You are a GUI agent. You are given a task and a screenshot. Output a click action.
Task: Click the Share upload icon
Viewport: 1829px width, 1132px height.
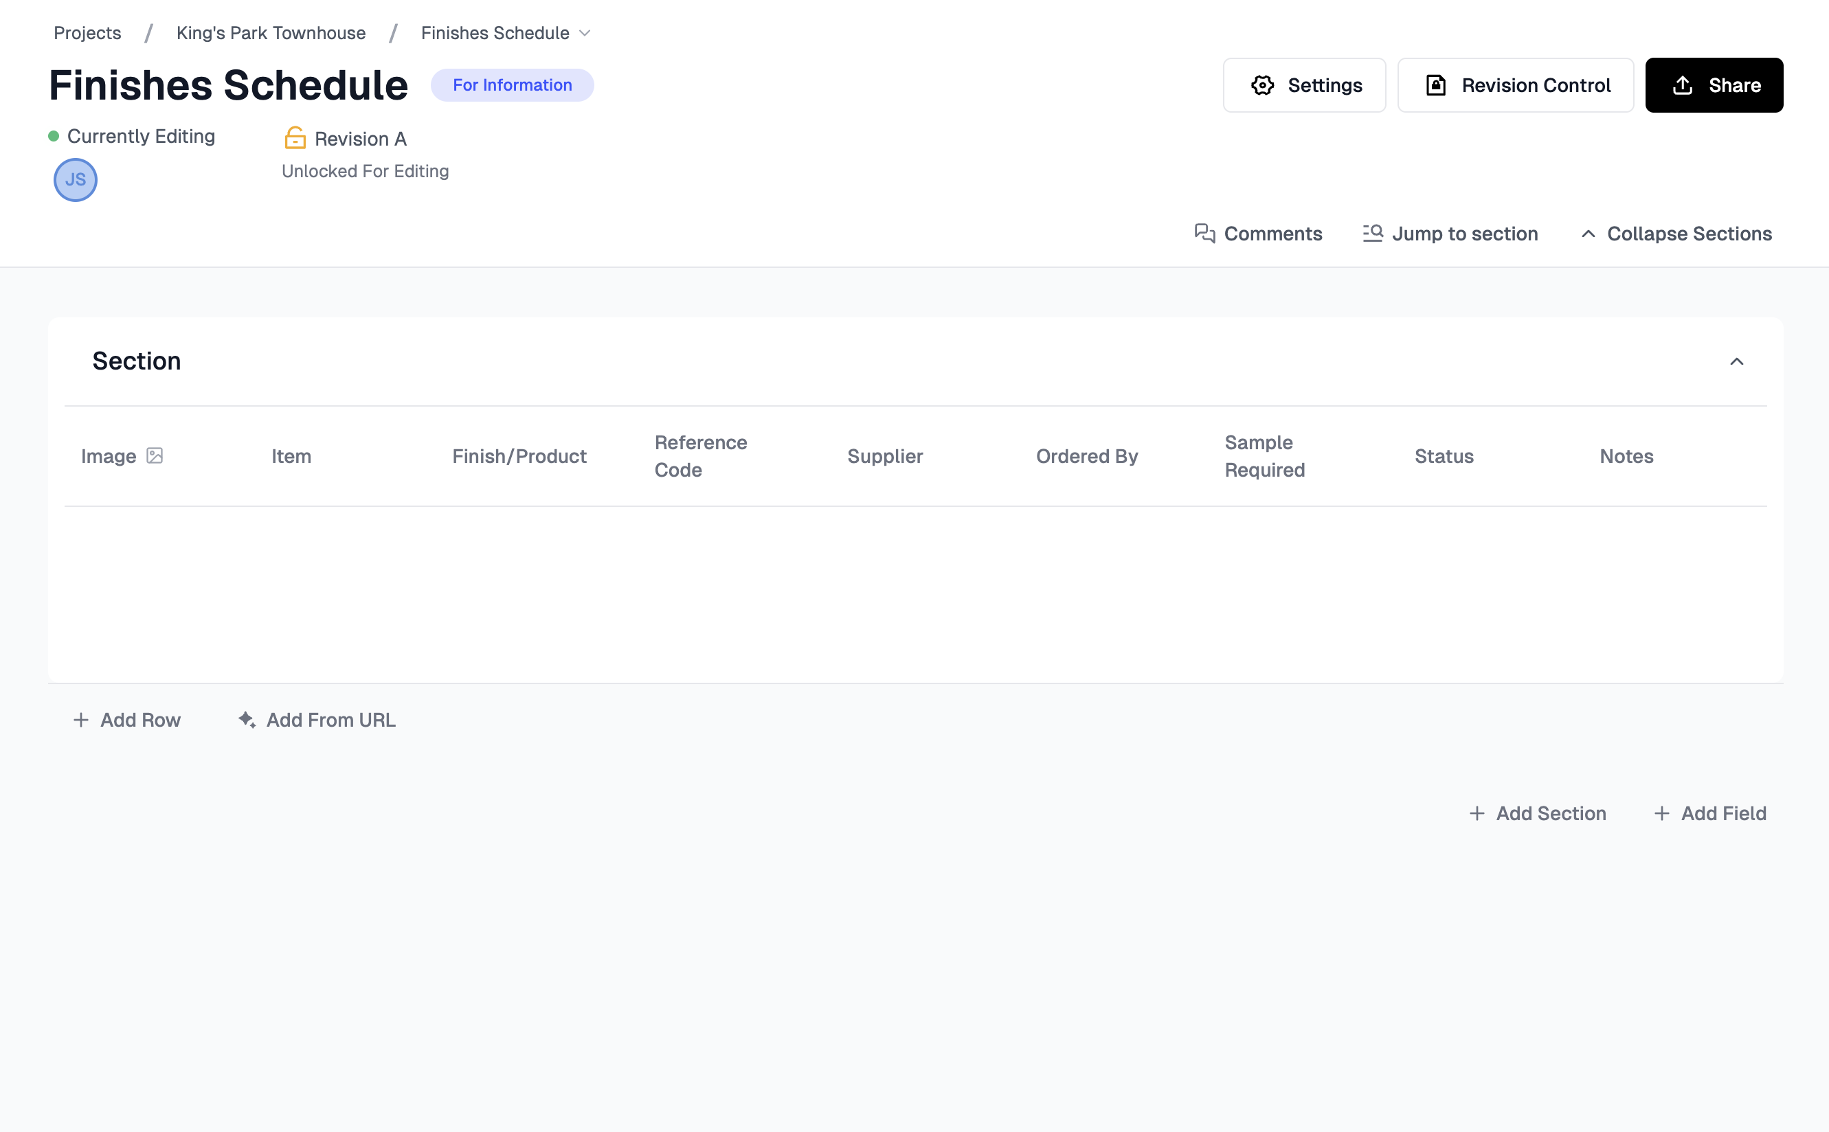(1682, 85)
